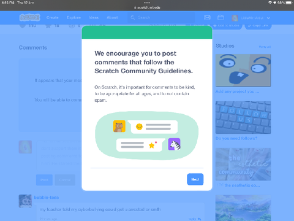The width and height of the screenshot is (294, 221).
Task: Click the remix count icon
Action: point(72,26)
